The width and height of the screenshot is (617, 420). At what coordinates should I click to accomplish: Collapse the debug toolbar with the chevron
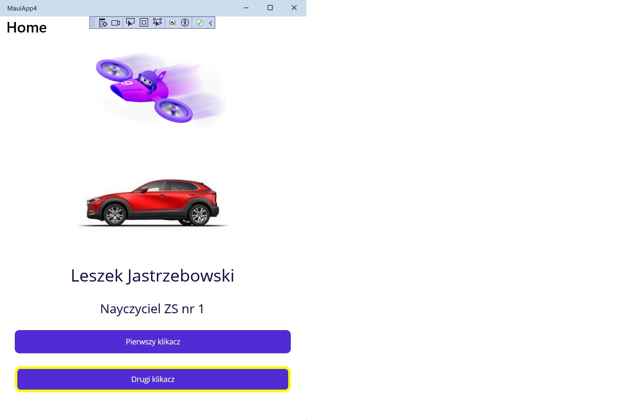(x=211, y=23)
